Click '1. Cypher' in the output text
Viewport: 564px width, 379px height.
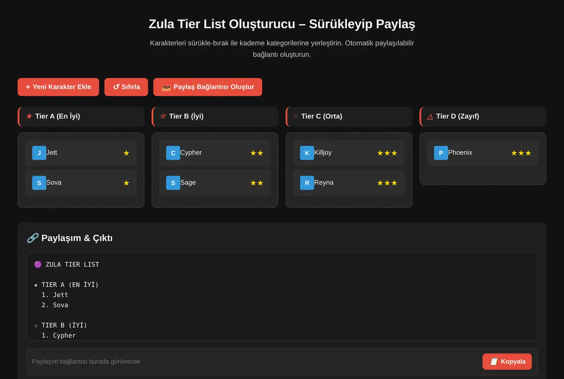(59, 336)
